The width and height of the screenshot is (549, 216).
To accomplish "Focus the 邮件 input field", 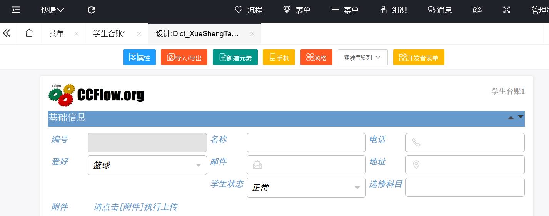I will coord(306,165).
